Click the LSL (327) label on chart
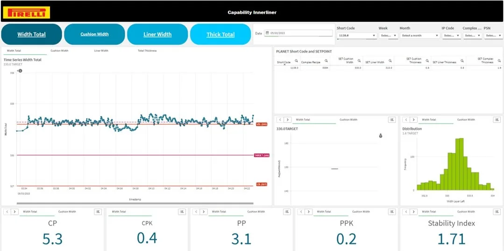This screenshot has width=504, height=251. coord(262,184)
